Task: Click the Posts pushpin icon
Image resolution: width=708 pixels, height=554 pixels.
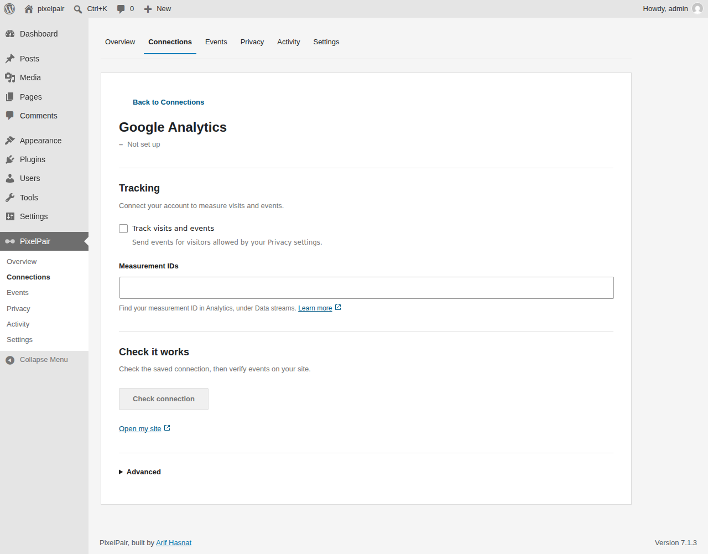Action: click(x=10, y=59)
